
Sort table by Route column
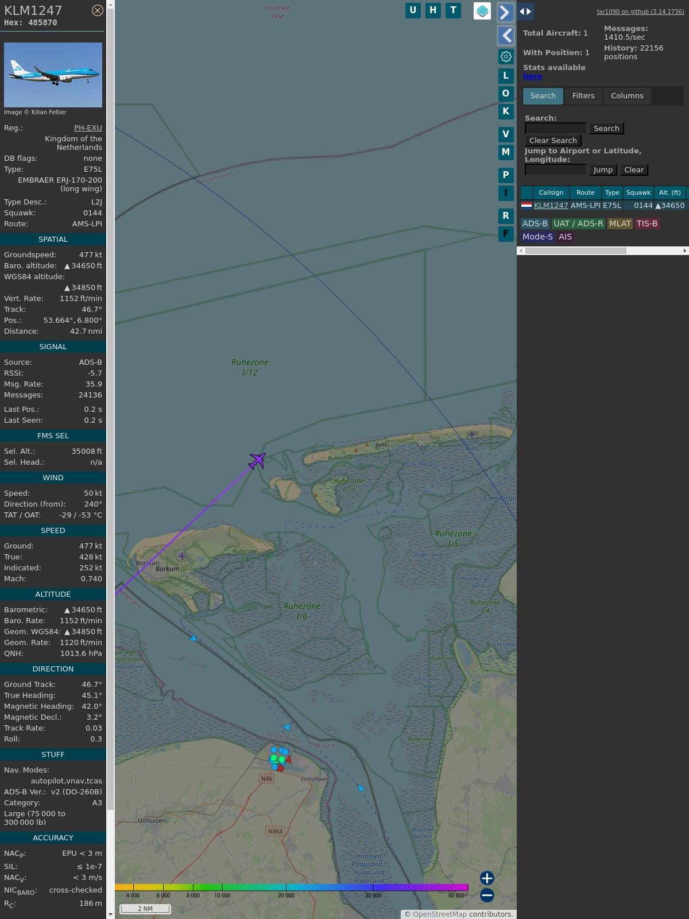(x=586, y=193)
